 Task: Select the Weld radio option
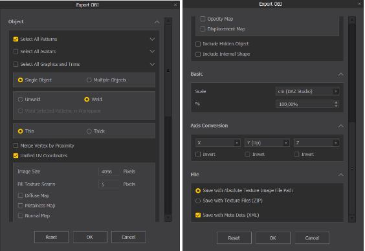coord(87,100)
